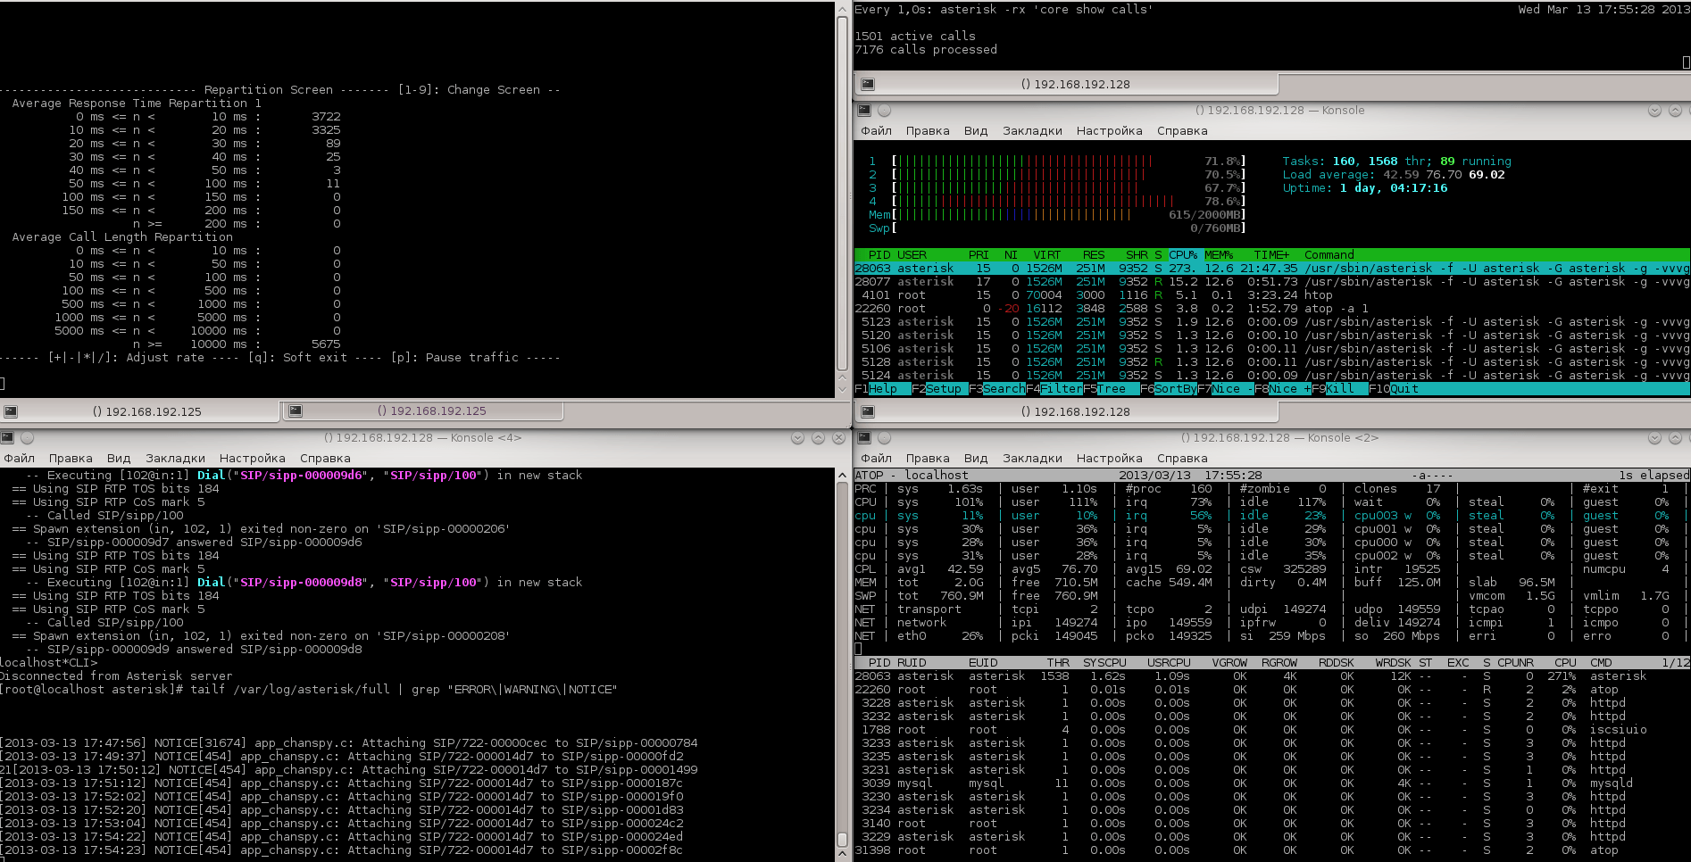Open Закладки menu in Konsole <4>
1691x862 pixels.
click(175, 459)
